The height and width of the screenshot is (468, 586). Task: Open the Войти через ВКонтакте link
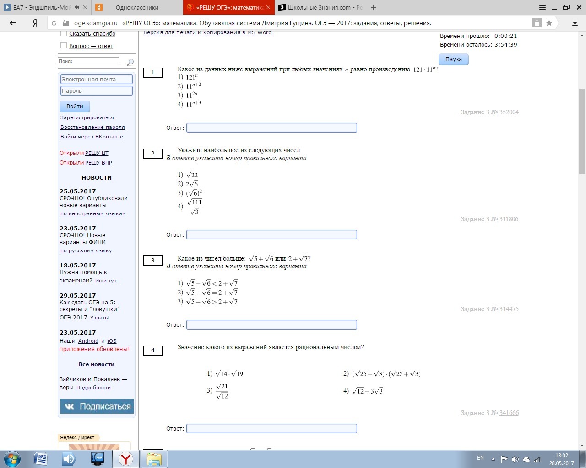click(x=92, y=137)
